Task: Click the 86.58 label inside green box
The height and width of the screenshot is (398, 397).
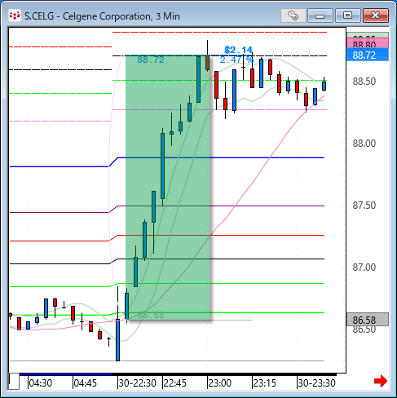Action: (151, 315)
